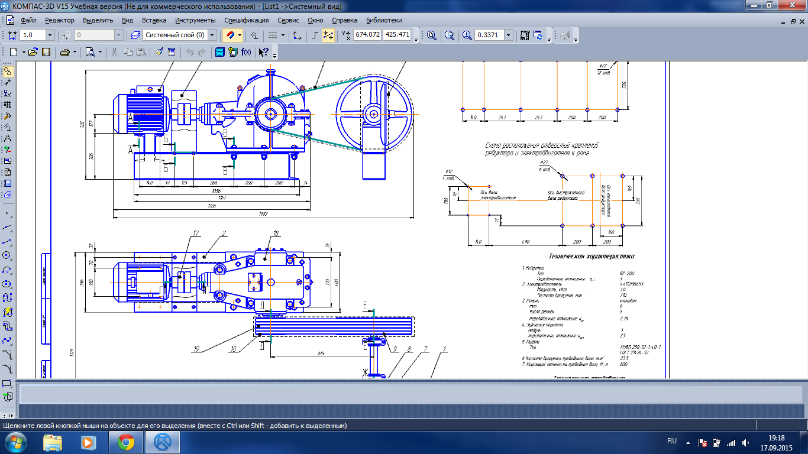Open the Выделить menu
Screen dimensions: 808x454
98,20
